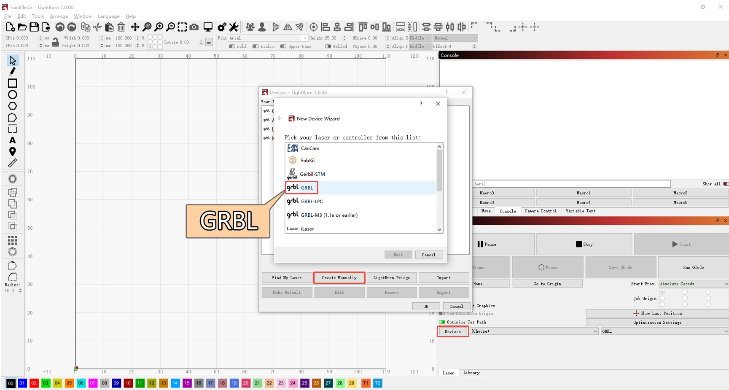
Task: Toggle the Welded text switch
Action: click(x=328, y=46)
